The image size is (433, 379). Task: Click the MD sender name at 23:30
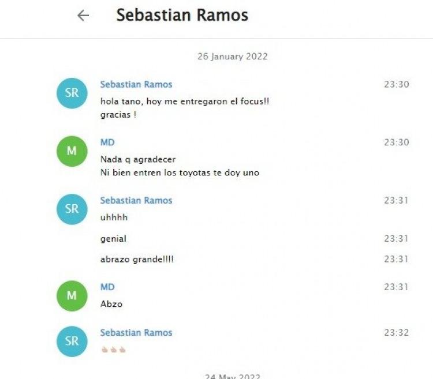[107, 142]
